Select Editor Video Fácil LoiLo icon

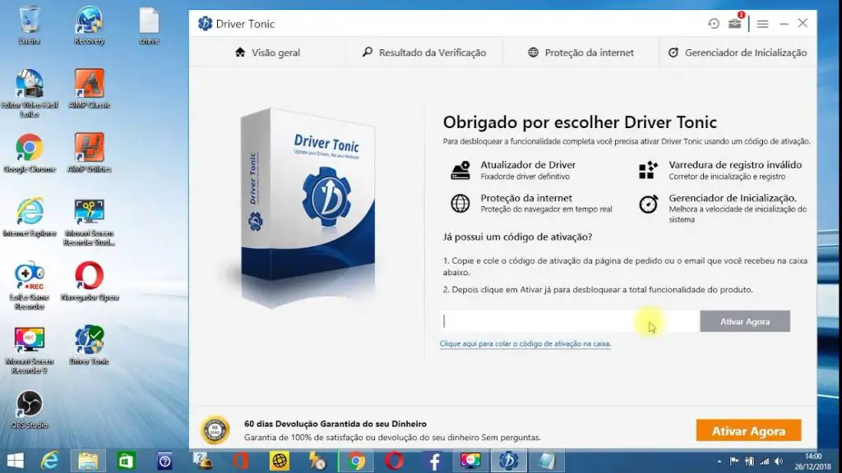coord(29,94)
